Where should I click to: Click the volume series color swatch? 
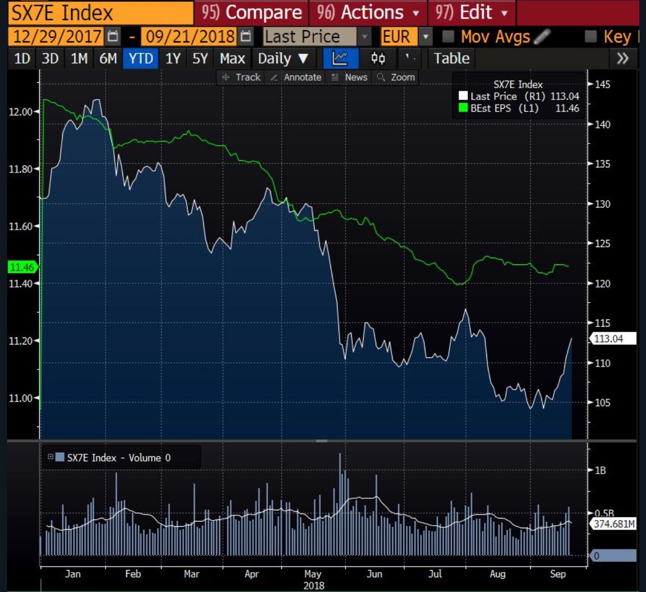point(60,457)
